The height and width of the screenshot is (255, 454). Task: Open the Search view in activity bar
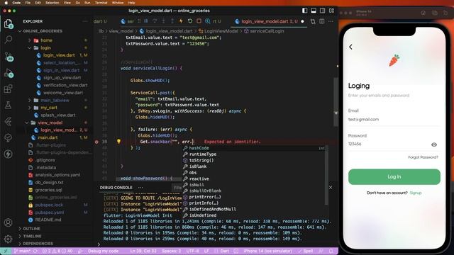click(9, 40)
